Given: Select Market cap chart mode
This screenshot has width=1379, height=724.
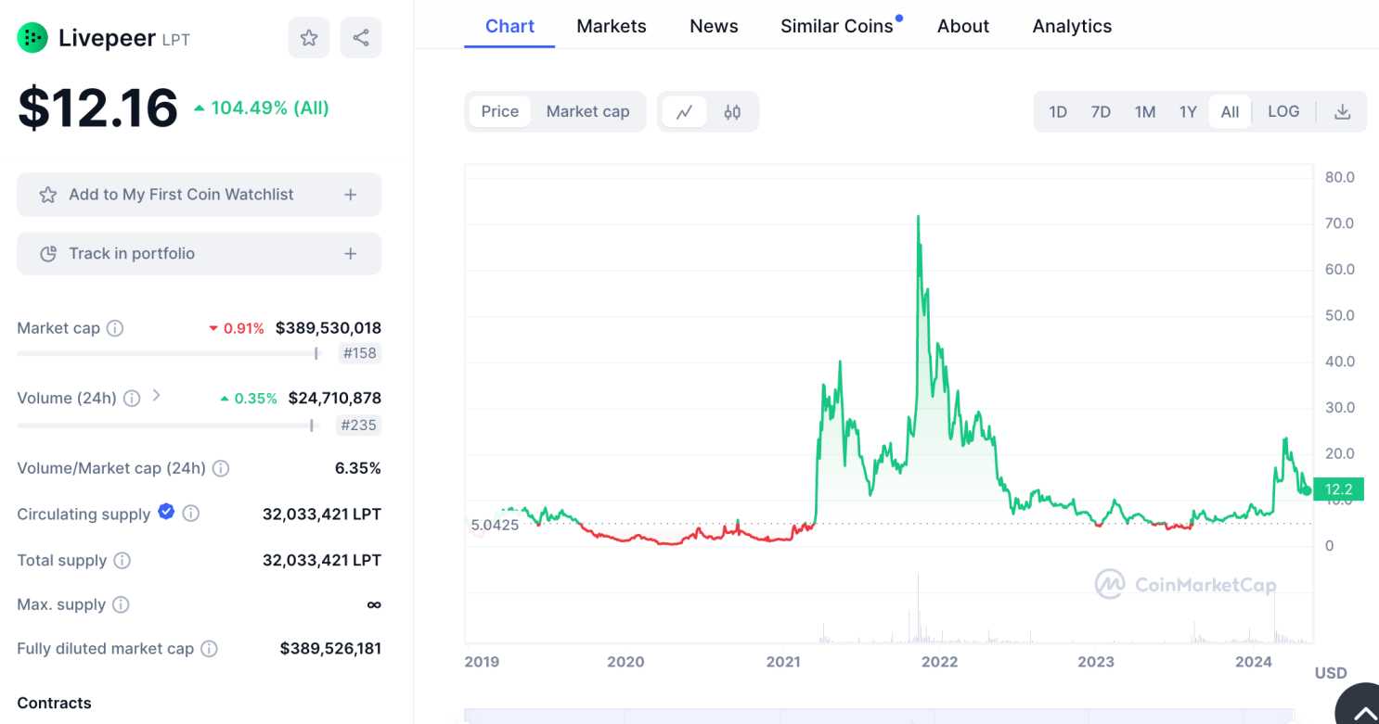Looking at the screenshot, I should tap(588, 112).
